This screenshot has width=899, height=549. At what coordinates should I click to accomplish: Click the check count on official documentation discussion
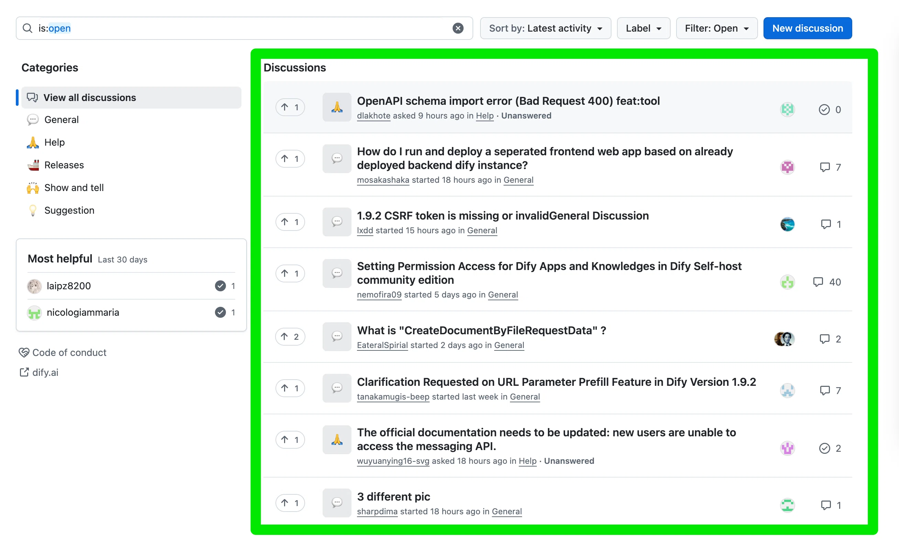point(830,448)
